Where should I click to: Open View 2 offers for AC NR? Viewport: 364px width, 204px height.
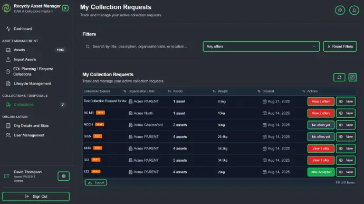tap(321, 113)
